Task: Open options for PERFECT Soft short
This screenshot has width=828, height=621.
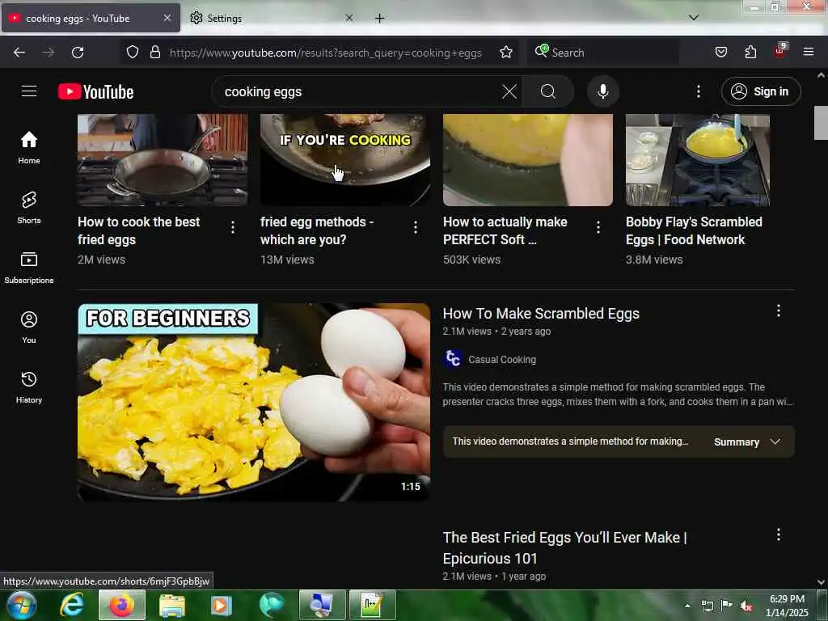Action: [598, 227]
